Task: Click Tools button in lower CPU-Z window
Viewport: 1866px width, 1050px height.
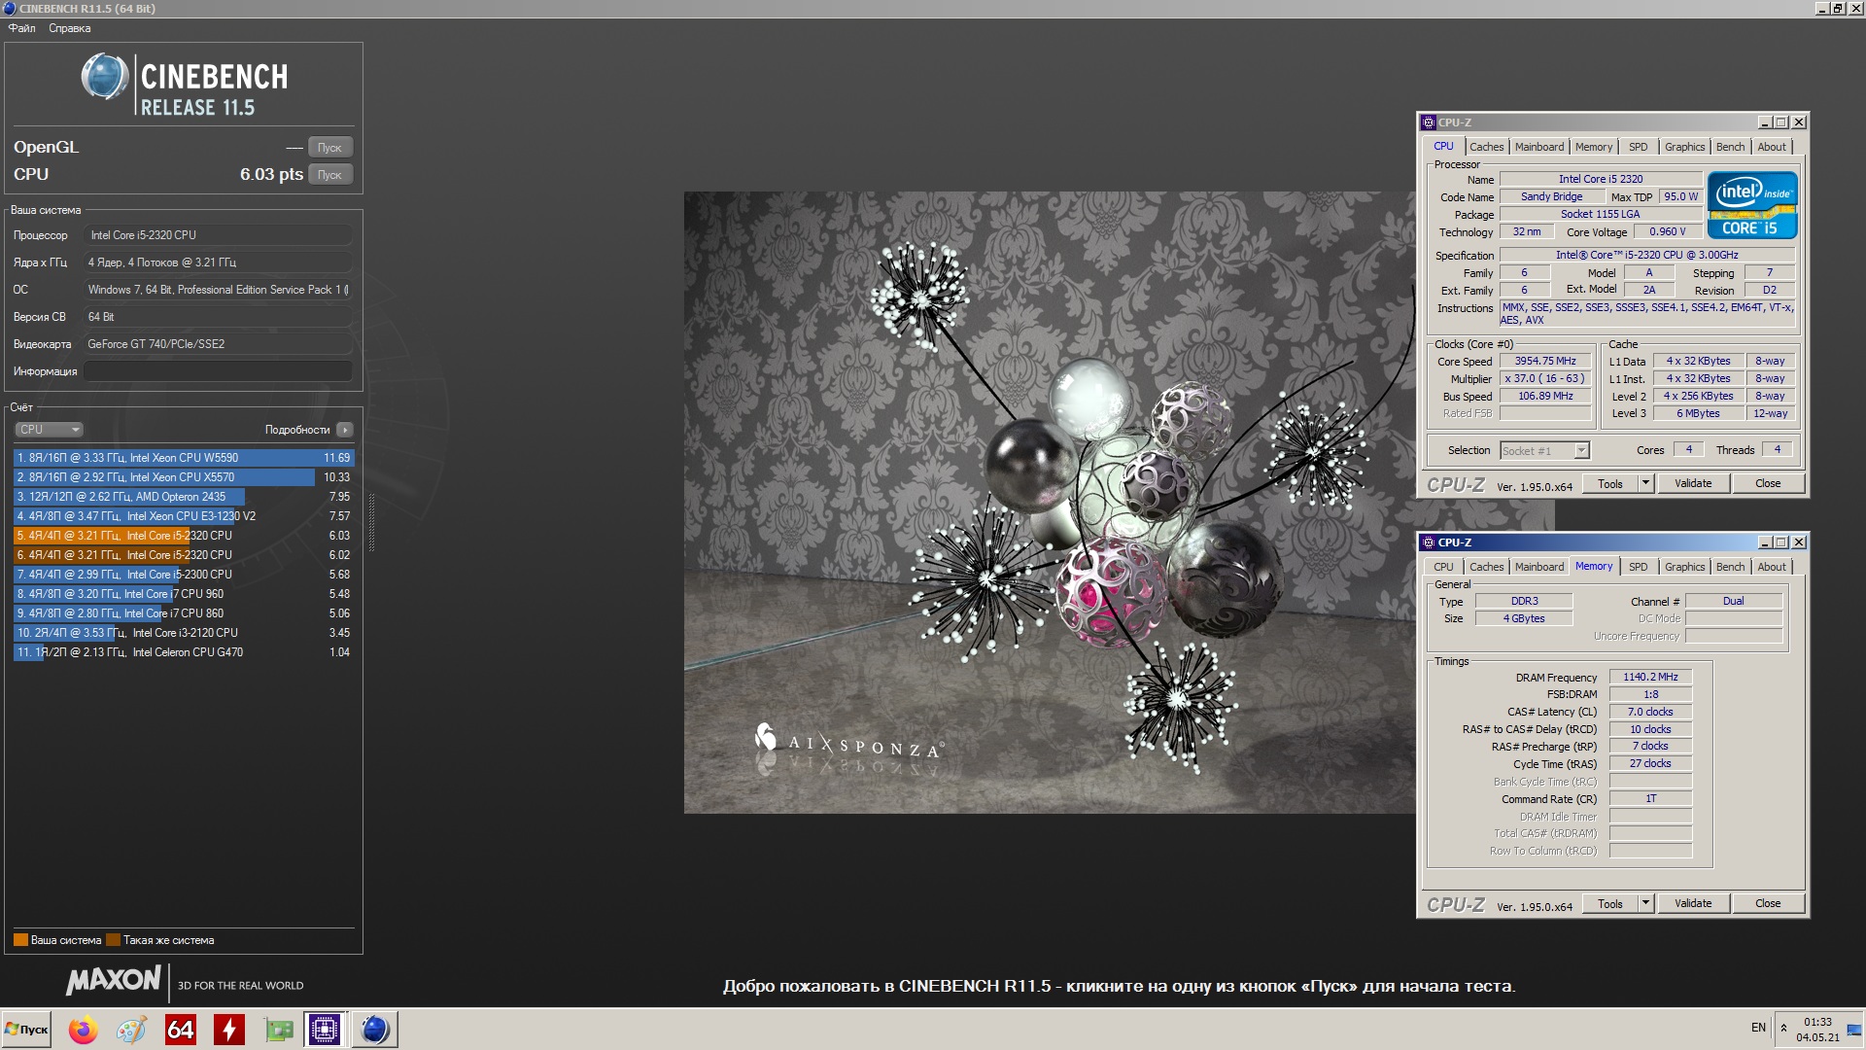Action: coord(1610,904)
